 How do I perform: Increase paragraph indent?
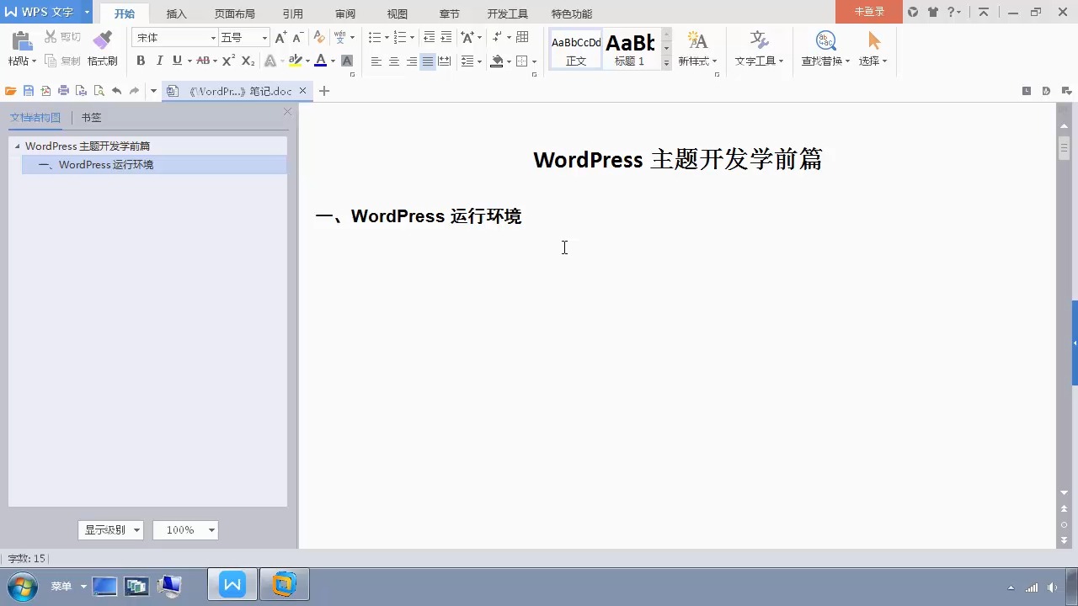pos(446,37)
